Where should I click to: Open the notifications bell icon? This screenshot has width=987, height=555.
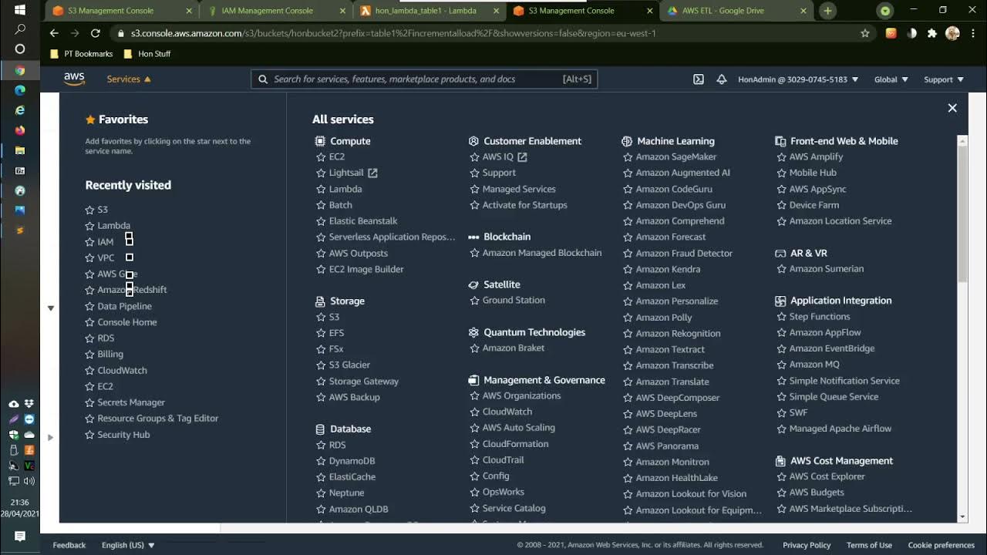722,79
